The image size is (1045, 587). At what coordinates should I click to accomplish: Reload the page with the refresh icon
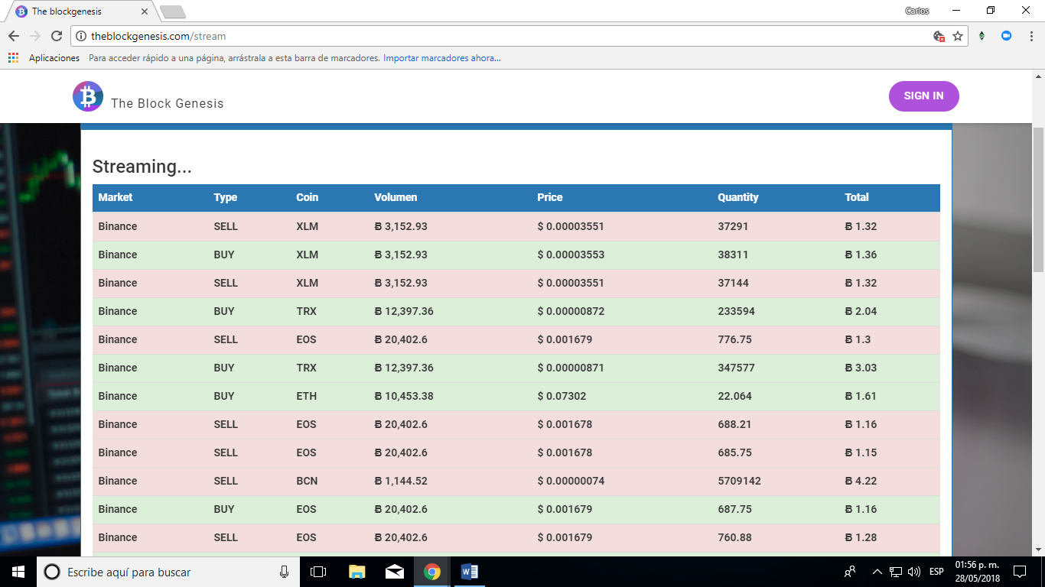click(56, 36)
